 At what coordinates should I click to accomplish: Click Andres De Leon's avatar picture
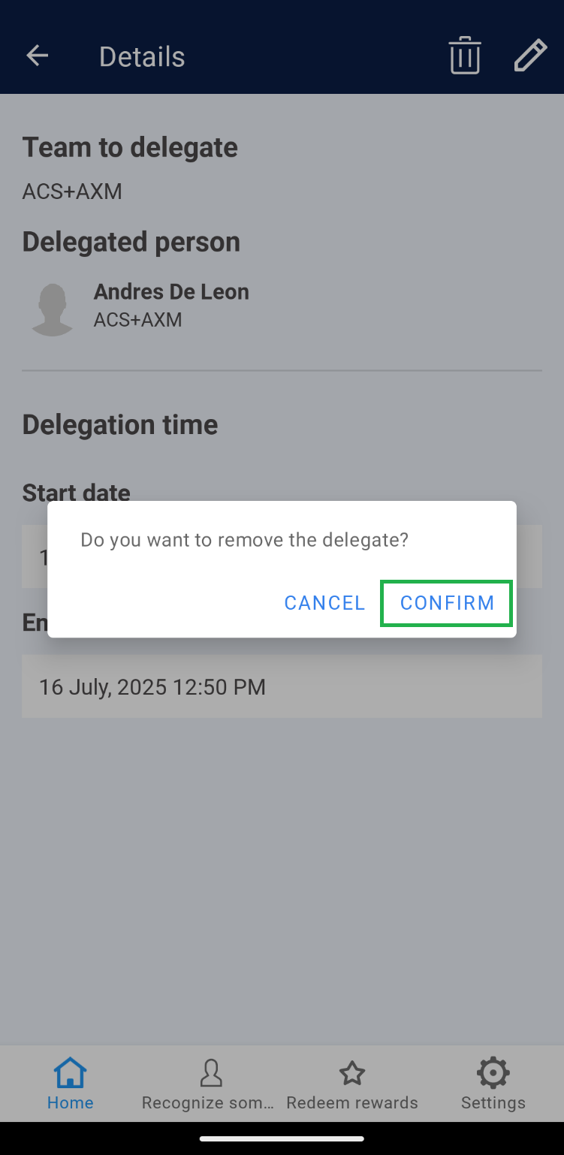(x=52, y=309)
